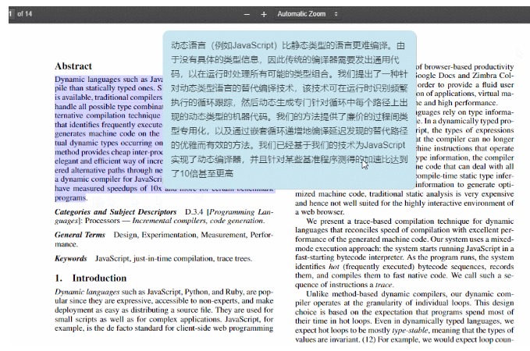Click the italic word 'hot' in right column

coord(334,267)
